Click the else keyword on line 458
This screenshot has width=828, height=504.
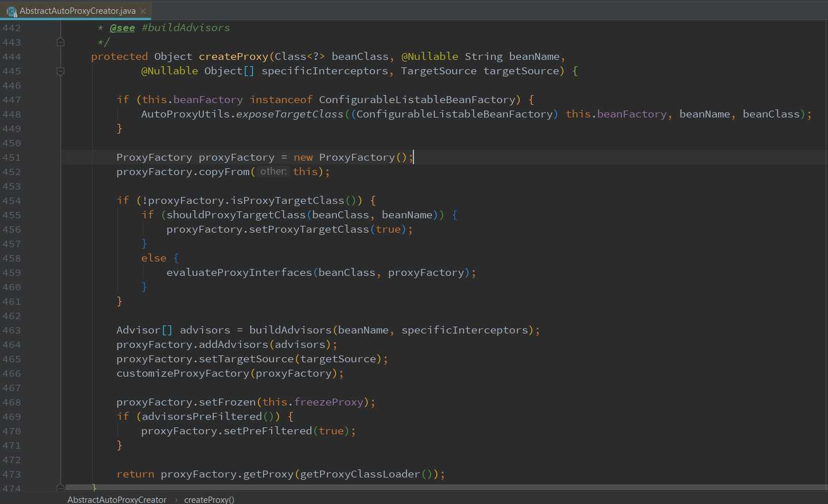coord(154,258)
